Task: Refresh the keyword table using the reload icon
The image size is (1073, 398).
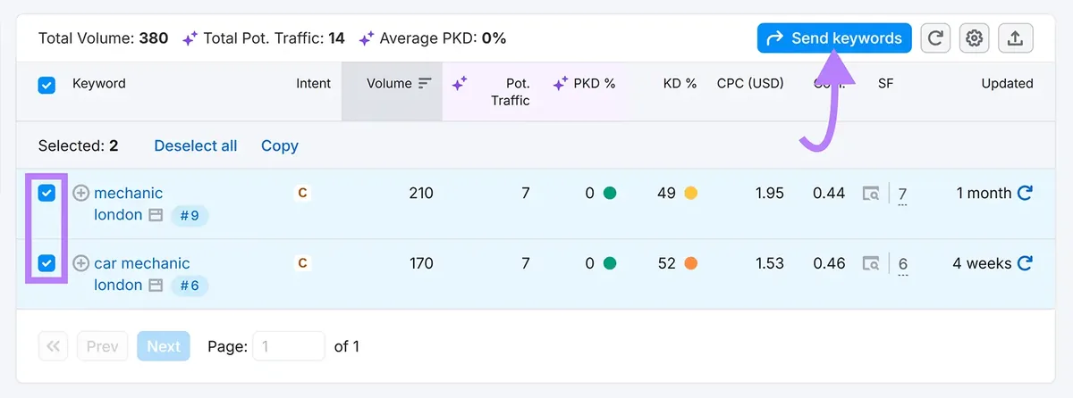Action: pos(935,38)
